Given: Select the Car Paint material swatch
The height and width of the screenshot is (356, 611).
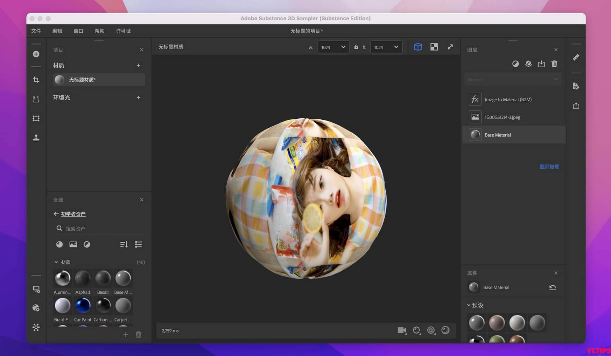Looking at the screenshot, I should (83, 305).
